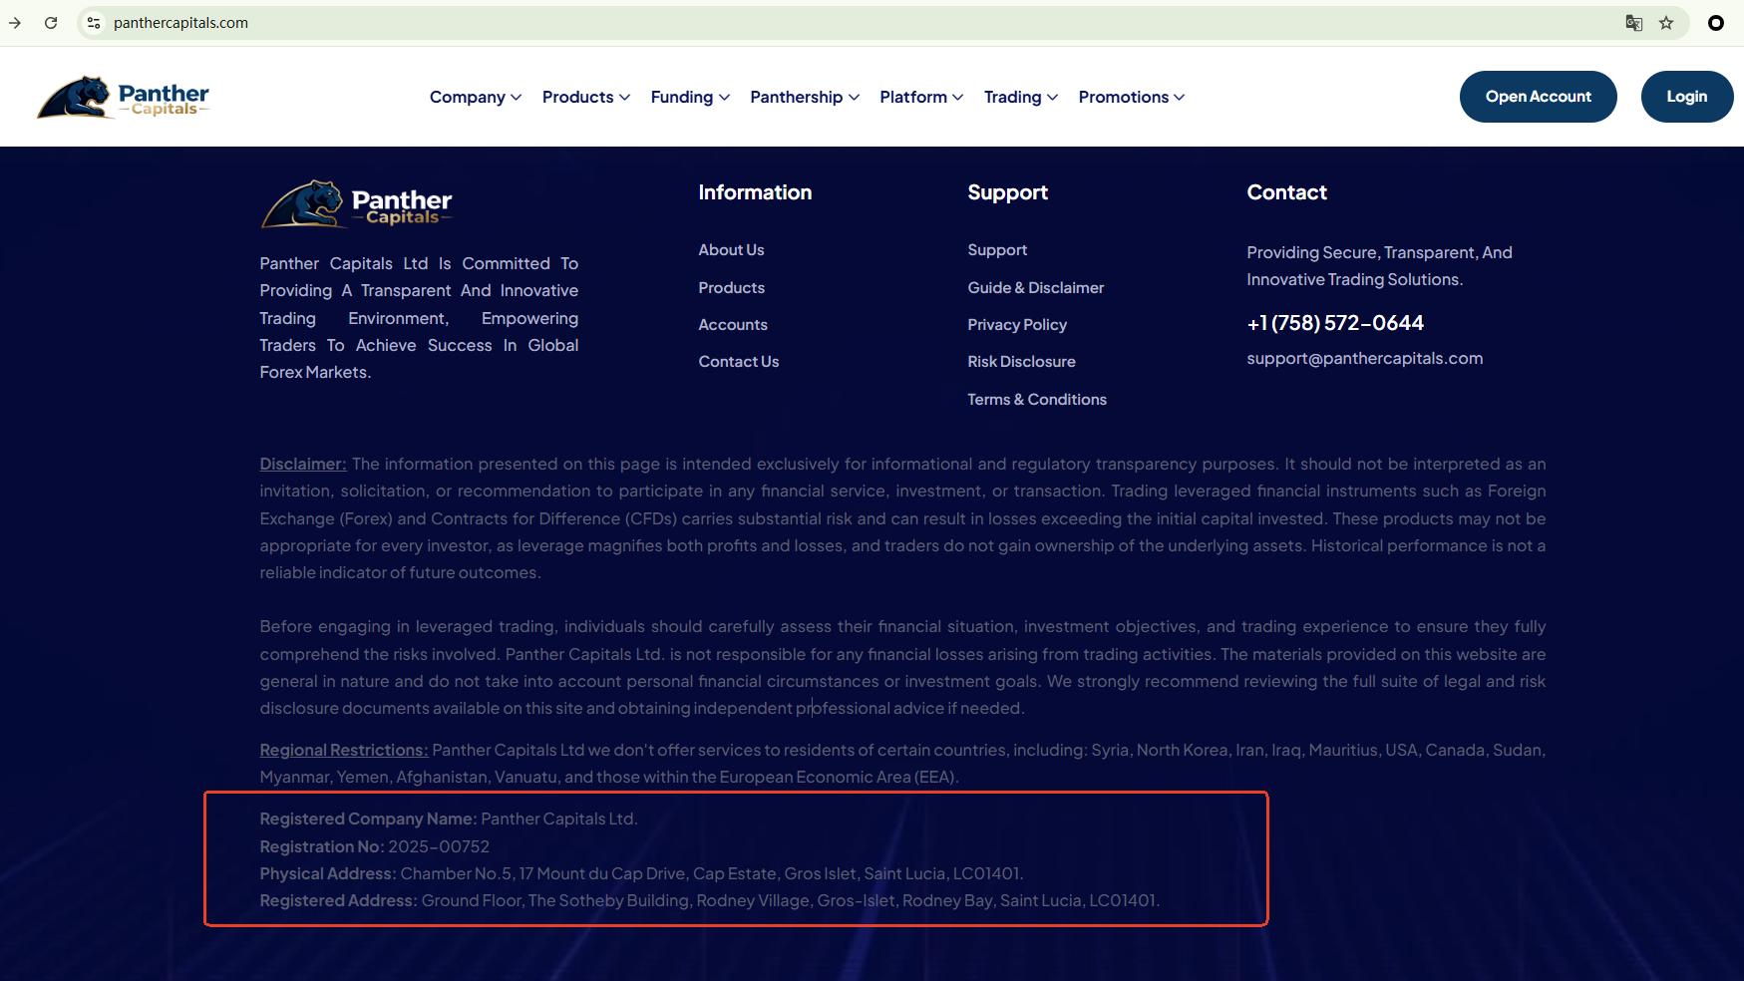Image resolution: width=1744 pixels, height=981 pixels.
Task: Go to the Accounts footer link
Action: point(733,325)
